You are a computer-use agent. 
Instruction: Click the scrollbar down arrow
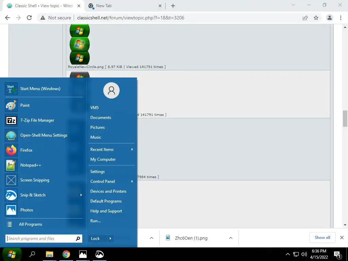[345, 225]
